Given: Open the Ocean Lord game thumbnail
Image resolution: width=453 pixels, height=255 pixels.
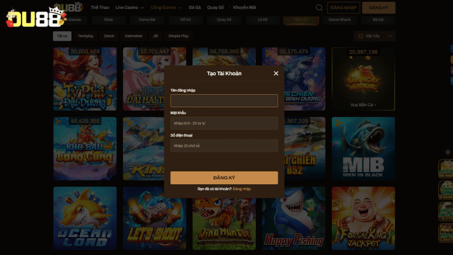Looking at the screenshot, I should click(85, 218).
